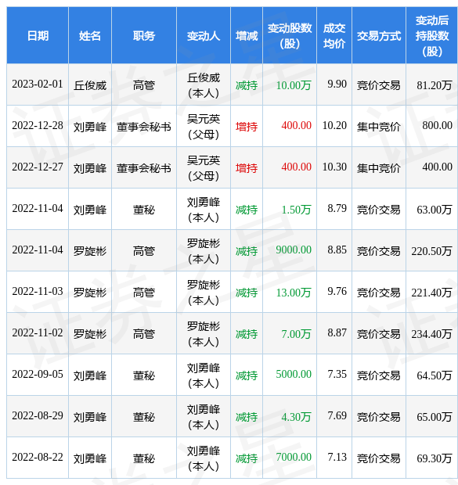Click the average price 9.76
This screenshot has height=485, width=458.
337,291
